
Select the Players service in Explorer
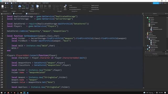pos(150,32)
